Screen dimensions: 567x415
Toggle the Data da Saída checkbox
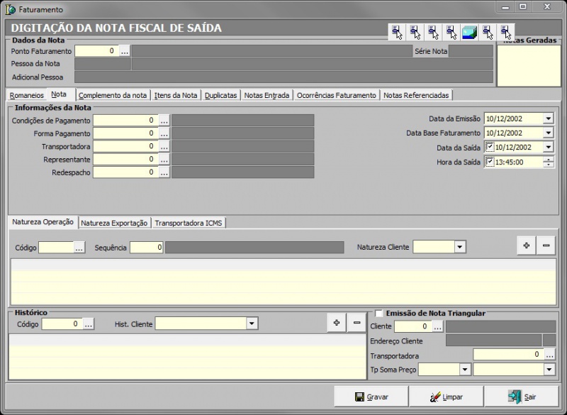[490, 147]
